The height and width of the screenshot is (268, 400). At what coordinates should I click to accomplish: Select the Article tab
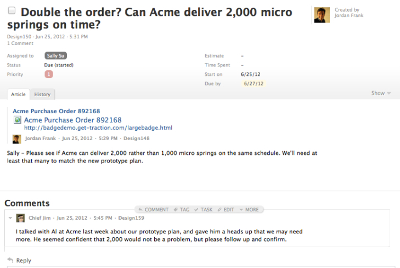[x=18, y=94]
